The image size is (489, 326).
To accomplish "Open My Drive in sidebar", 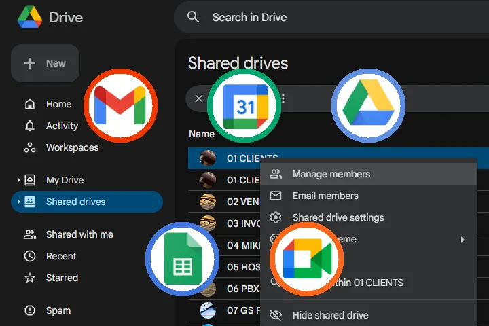I will [54, 180].
